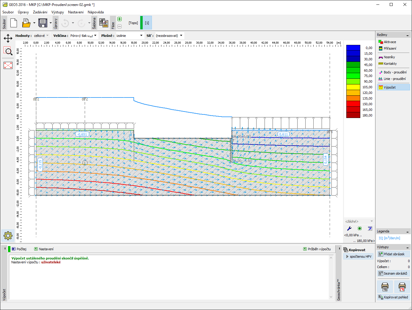Click the fit-to-extents view icon
This screenshot has width=412, height=310.
8,65
